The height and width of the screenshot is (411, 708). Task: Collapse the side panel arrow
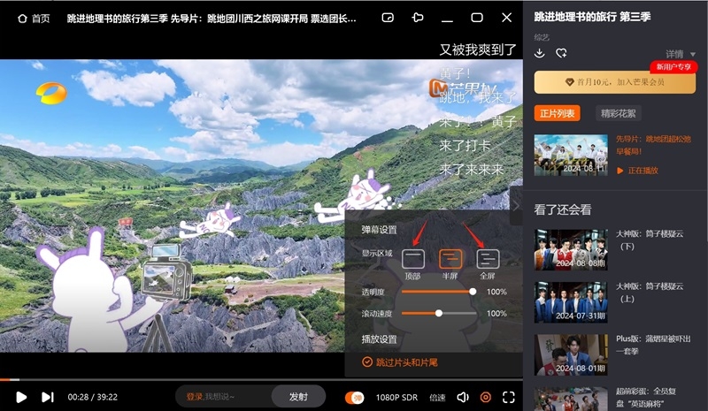[x=516, y=206]
